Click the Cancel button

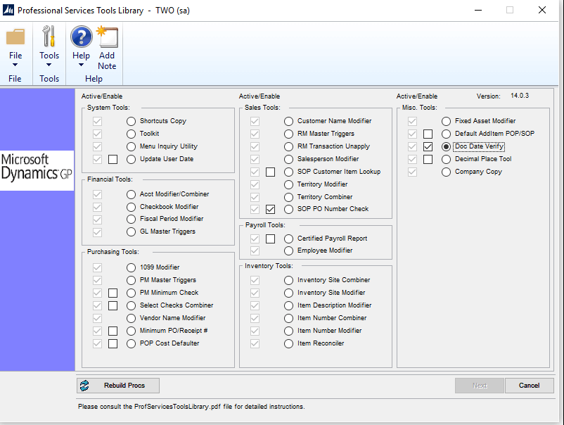coord(529,386)
